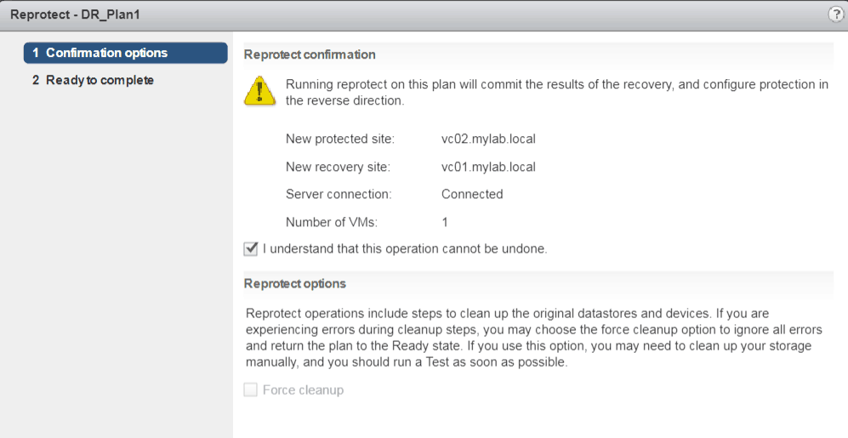848x438 pixels.
Task: Click the reprotect warning message text
Action: point(556,93)
